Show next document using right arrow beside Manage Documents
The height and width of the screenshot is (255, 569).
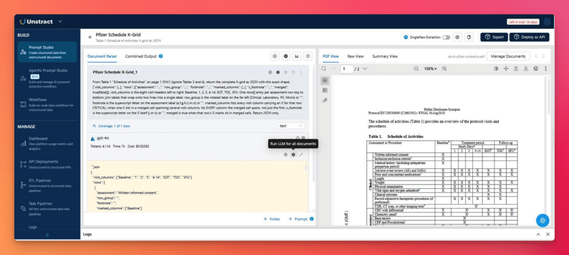pyautogui.click(x=543, y=56)
